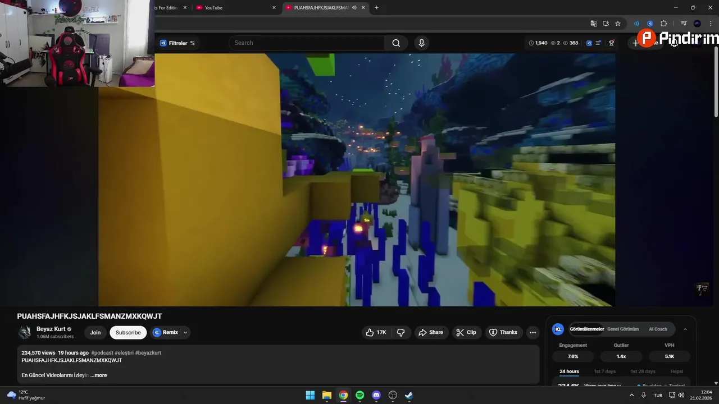The height and width of the screenshot is (404, 719).
Task: Open Discord from the taskbar
Action: point(376,395)
